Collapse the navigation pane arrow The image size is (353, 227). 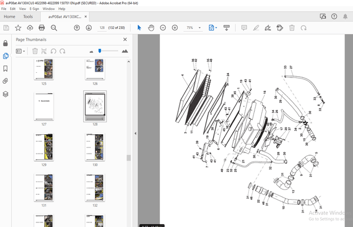136,133
